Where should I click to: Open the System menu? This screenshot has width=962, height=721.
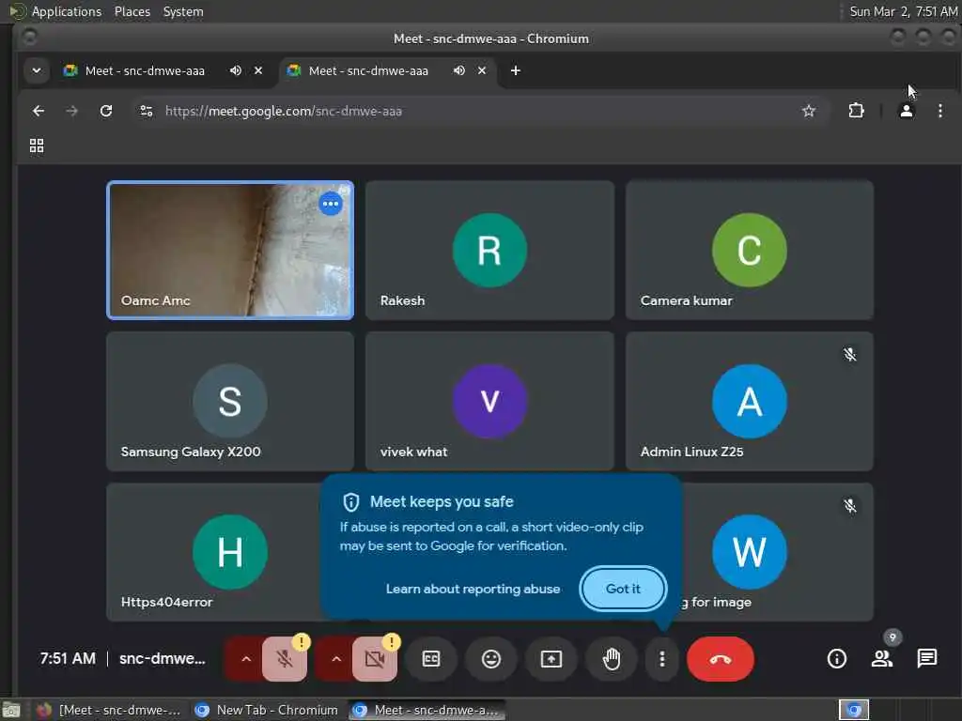(183, 11)
